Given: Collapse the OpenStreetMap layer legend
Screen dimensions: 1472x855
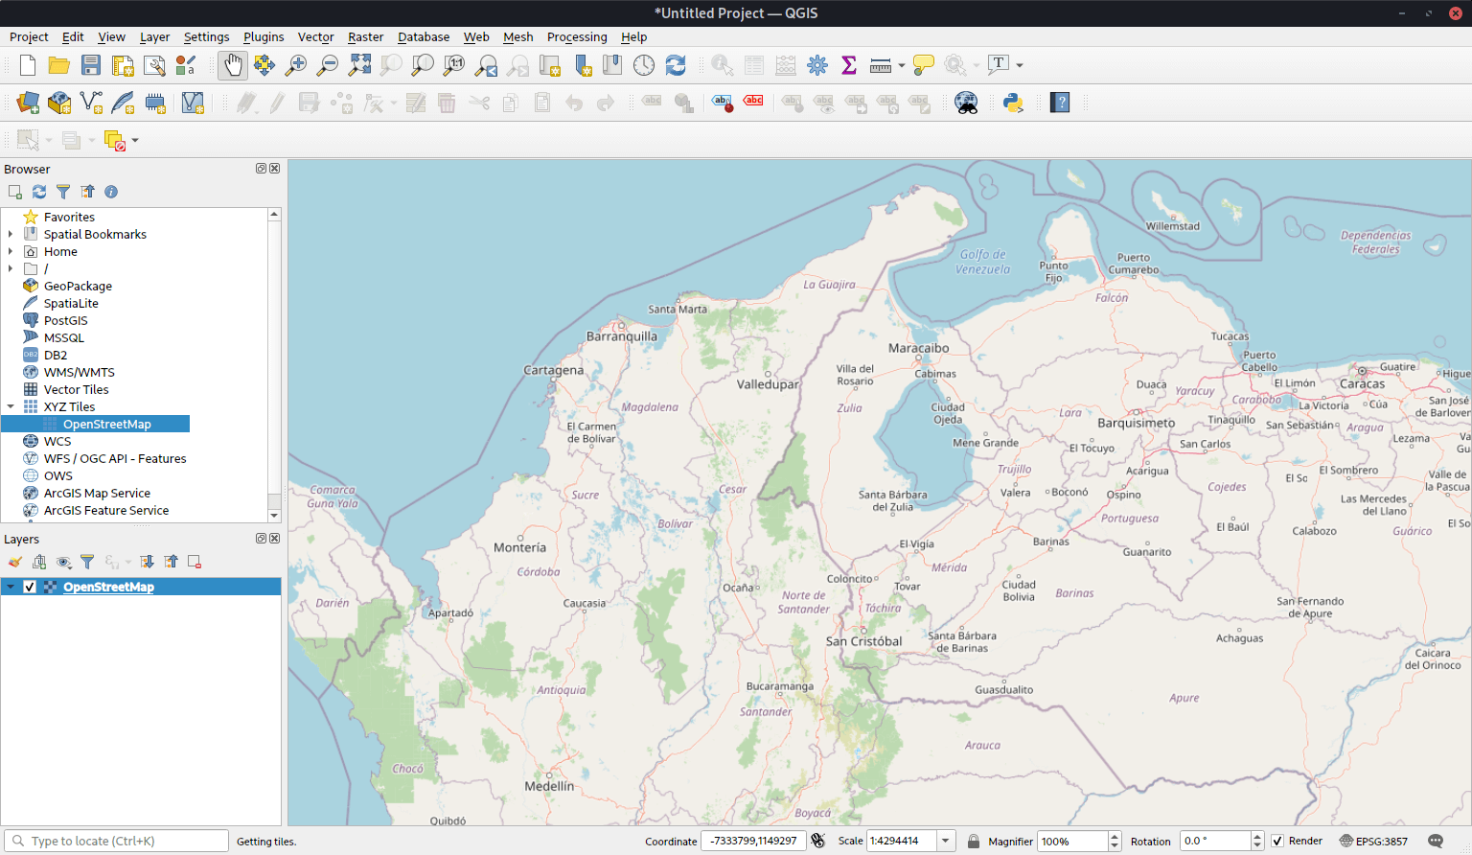Looking at the screenshot, I should coord(11,587).
